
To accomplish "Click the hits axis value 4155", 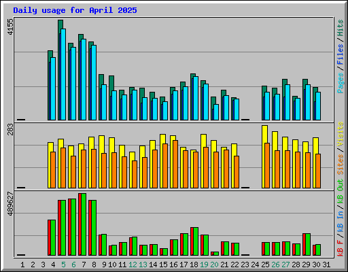I will point(10,27).
